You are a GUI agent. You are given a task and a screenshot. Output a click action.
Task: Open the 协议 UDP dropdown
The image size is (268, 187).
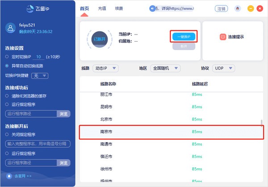coord(224,68)
